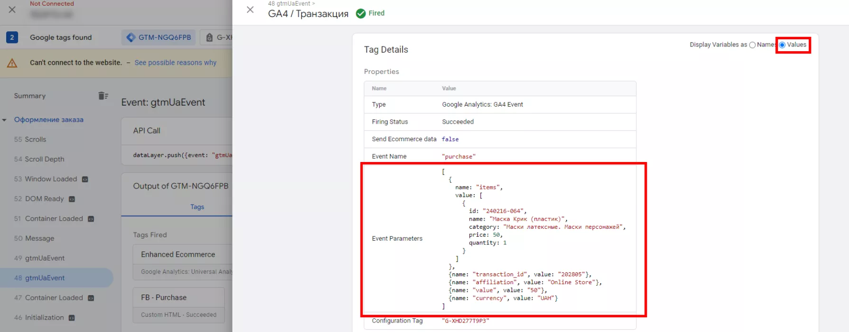
Task: Click the green Fired checkmark icon
Action: [x=361, y=13]
